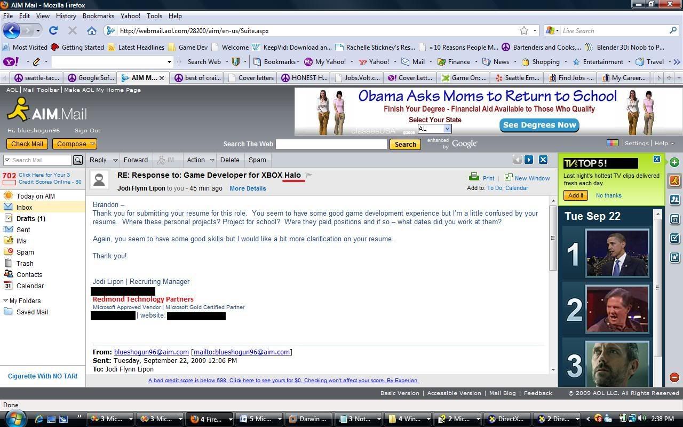Open Internet Explorer from quick launch

tap(38, 419)
